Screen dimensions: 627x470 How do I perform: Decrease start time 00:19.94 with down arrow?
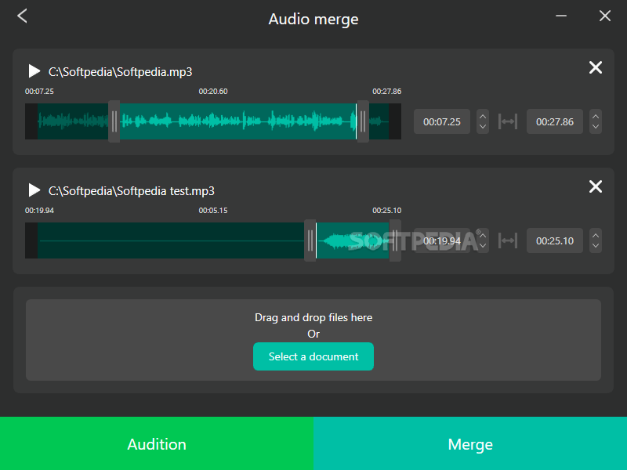coord(483,246)
